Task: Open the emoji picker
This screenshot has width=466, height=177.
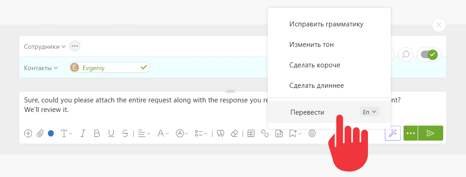Action: point(312,133)
